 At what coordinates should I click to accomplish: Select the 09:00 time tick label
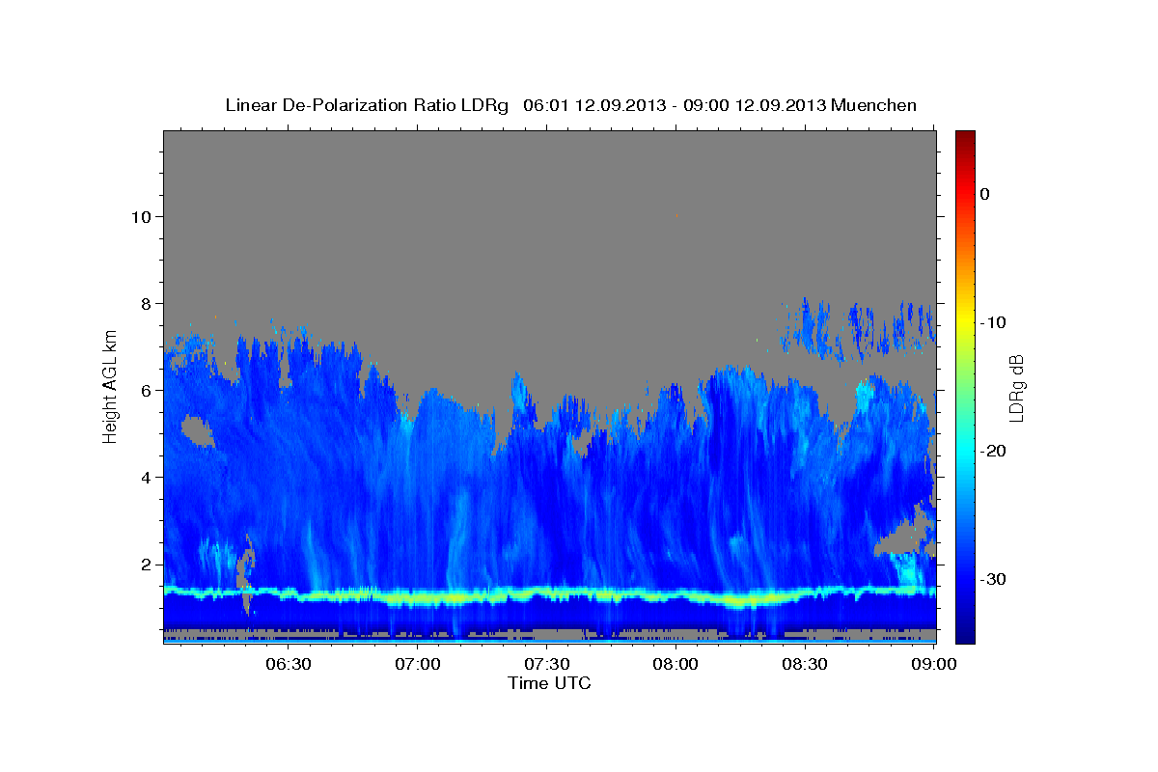pyautogui.click(x=932, y=664)
